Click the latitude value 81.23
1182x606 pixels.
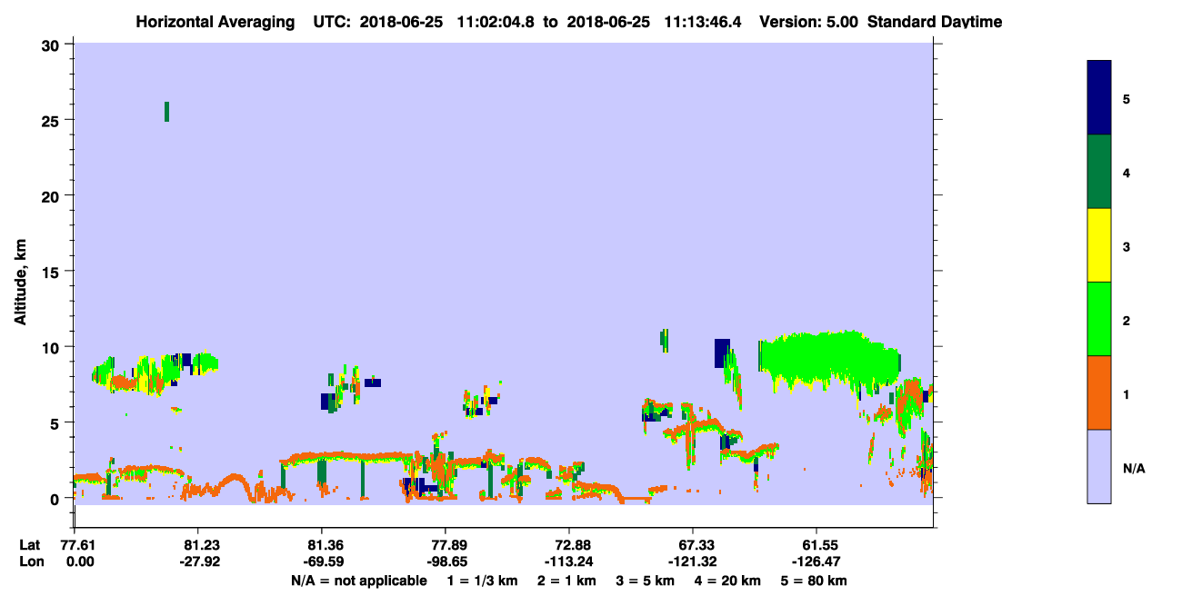click(x=197, y=544)
